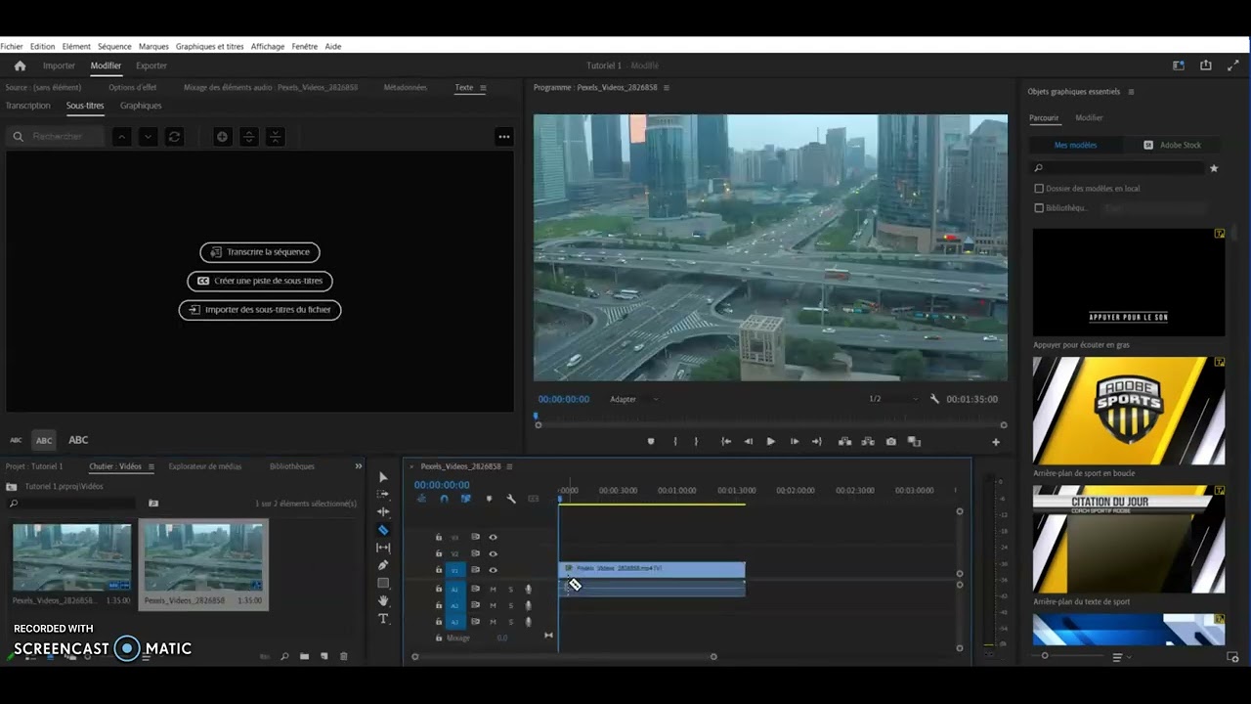Open the Button Editor plus icon

(x=996, y=442)
